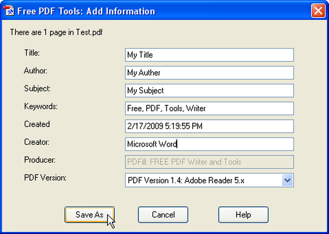Screen dimensions: 329x234
Task: Click the PDF Version: label
Action: point(45,178)
